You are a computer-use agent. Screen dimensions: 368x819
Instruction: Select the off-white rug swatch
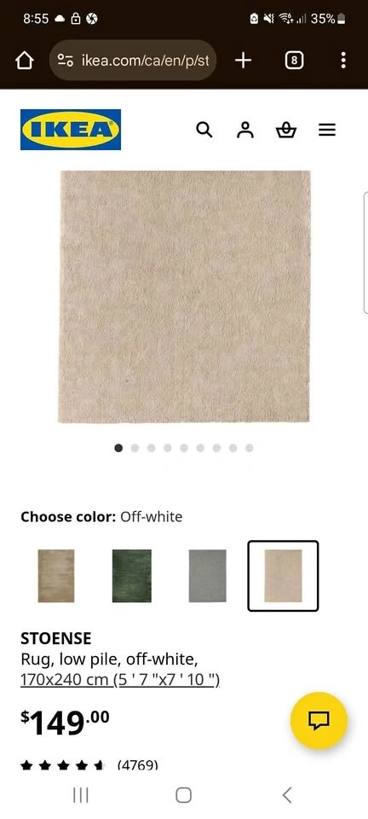[x=283, y=576]
